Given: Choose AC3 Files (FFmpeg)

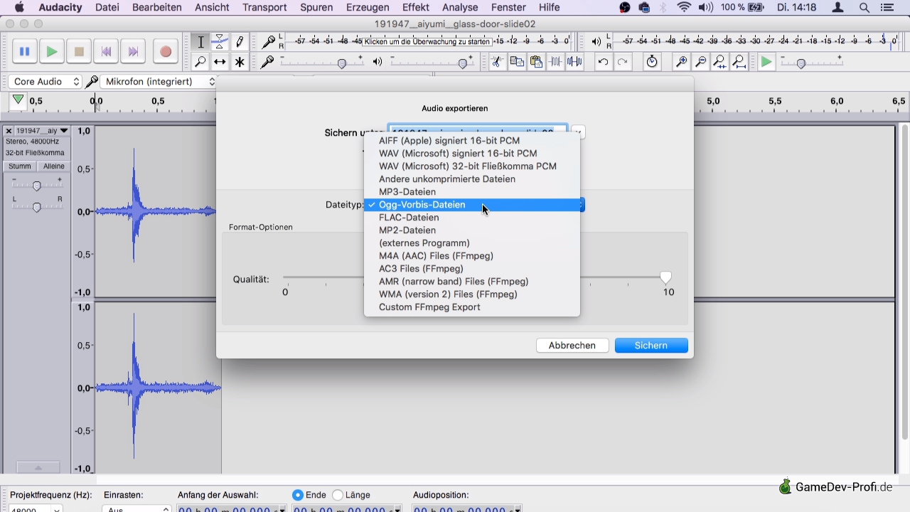Looking at the screenshot, I should pos(472,269).
